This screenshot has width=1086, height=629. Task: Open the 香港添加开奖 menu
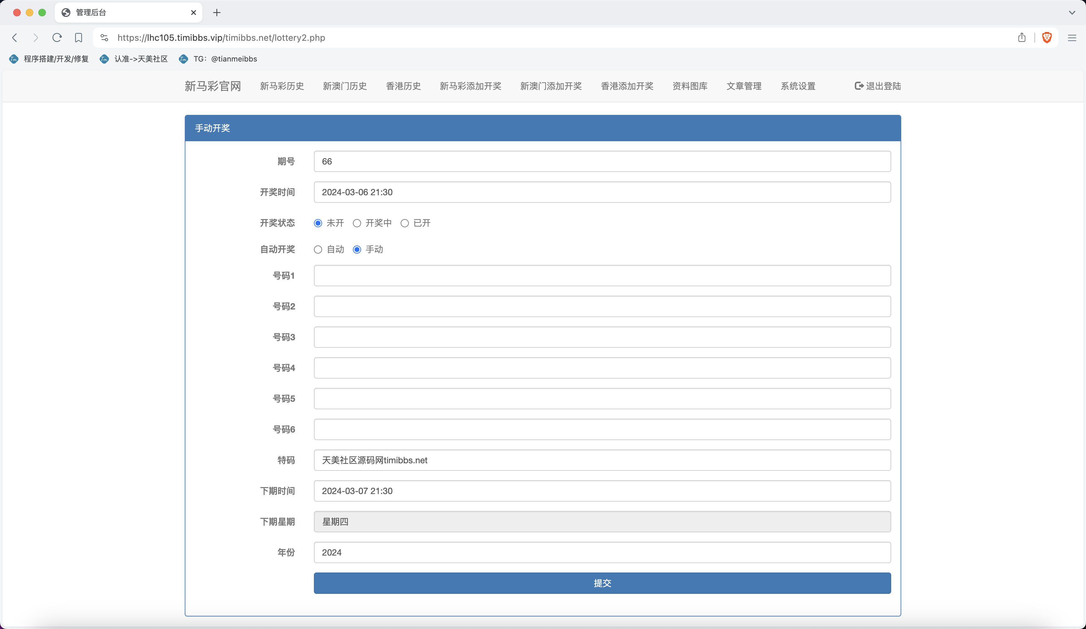(x=627, y=86)
